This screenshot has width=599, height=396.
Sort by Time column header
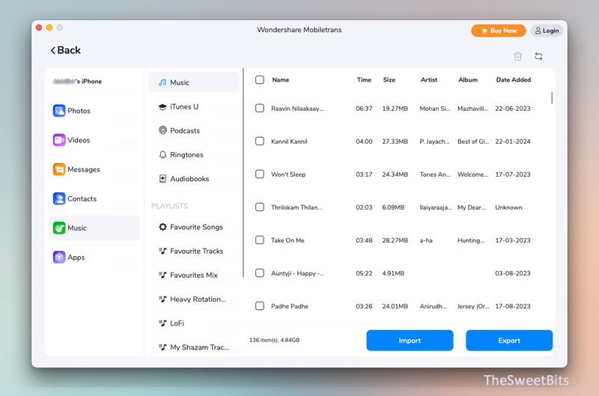coord(364,80)
